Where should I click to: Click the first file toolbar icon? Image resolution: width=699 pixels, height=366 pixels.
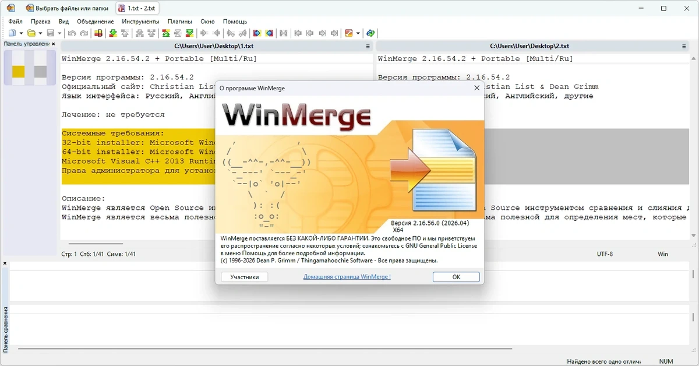click(298, 33)
